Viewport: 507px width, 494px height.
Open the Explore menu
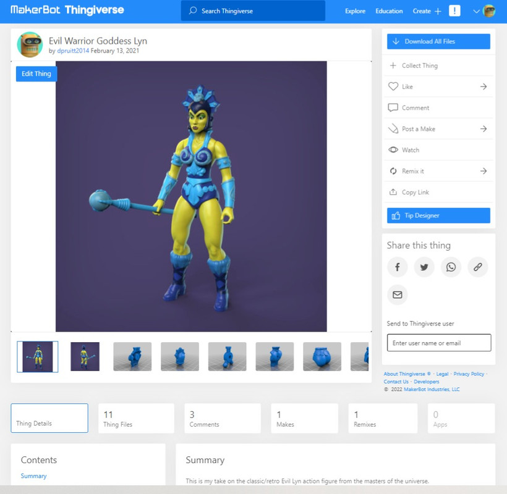355,11
